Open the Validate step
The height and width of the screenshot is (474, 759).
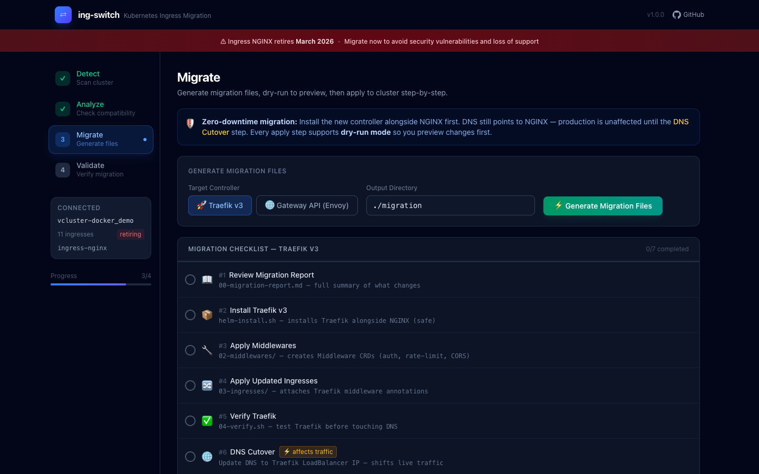[101, 170]
